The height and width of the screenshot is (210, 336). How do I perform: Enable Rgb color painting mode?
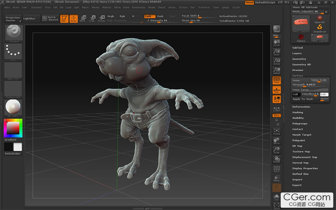click(x=122, y=16)
